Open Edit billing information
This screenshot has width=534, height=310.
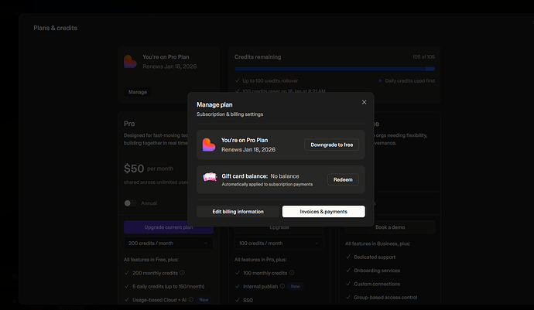coord(238,211)
